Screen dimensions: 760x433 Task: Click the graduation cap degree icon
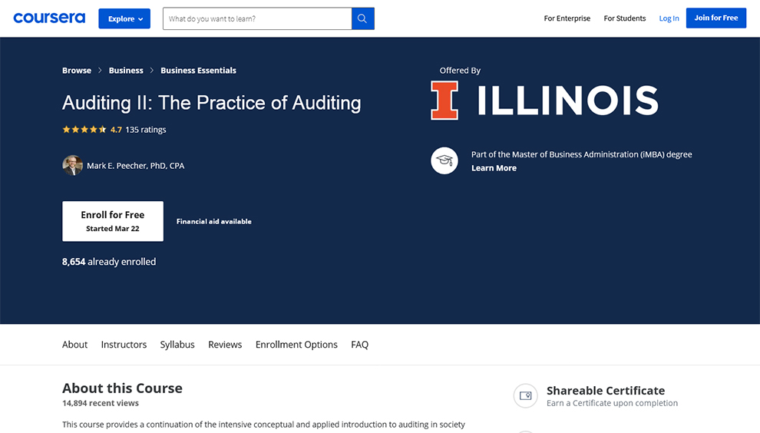444,160
